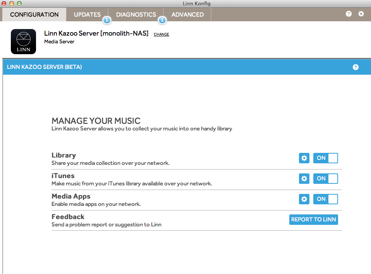Screen dimensions: 371x274
Task: Open help for Linn Kazoo Server (Beta) section
Action: (x=356, y=67)
